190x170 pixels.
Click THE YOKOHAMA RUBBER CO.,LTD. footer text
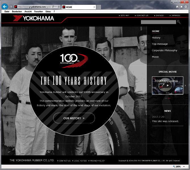point(32,160)
